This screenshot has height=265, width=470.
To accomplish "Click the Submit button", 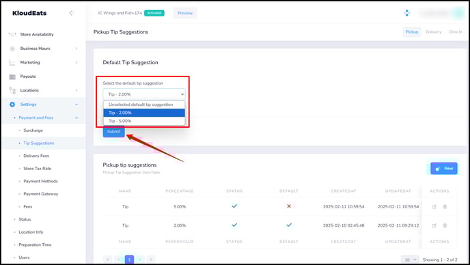I will coord(113,132).
